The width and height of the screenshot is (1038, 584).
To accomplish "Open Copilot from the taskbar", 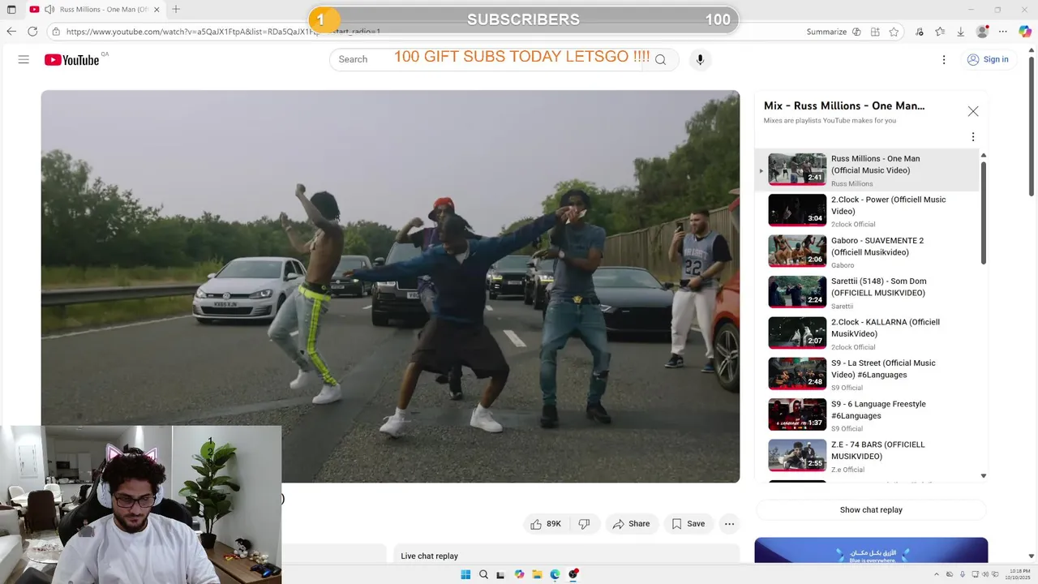I will pos(519,574).
